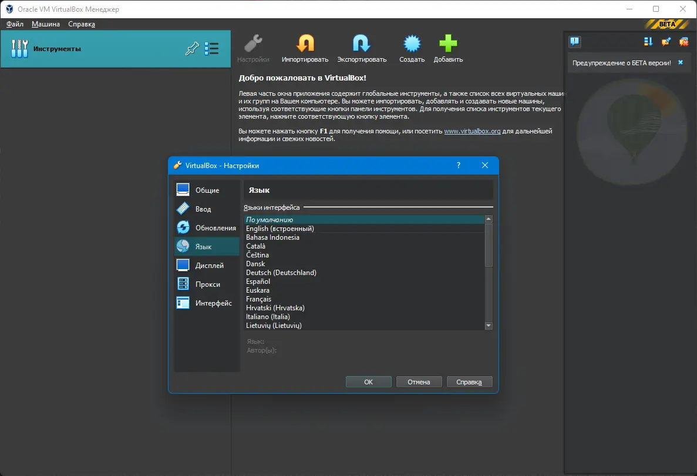697x476 pixels.
Task: Click the Справка button in dialog
Action: 469,382
